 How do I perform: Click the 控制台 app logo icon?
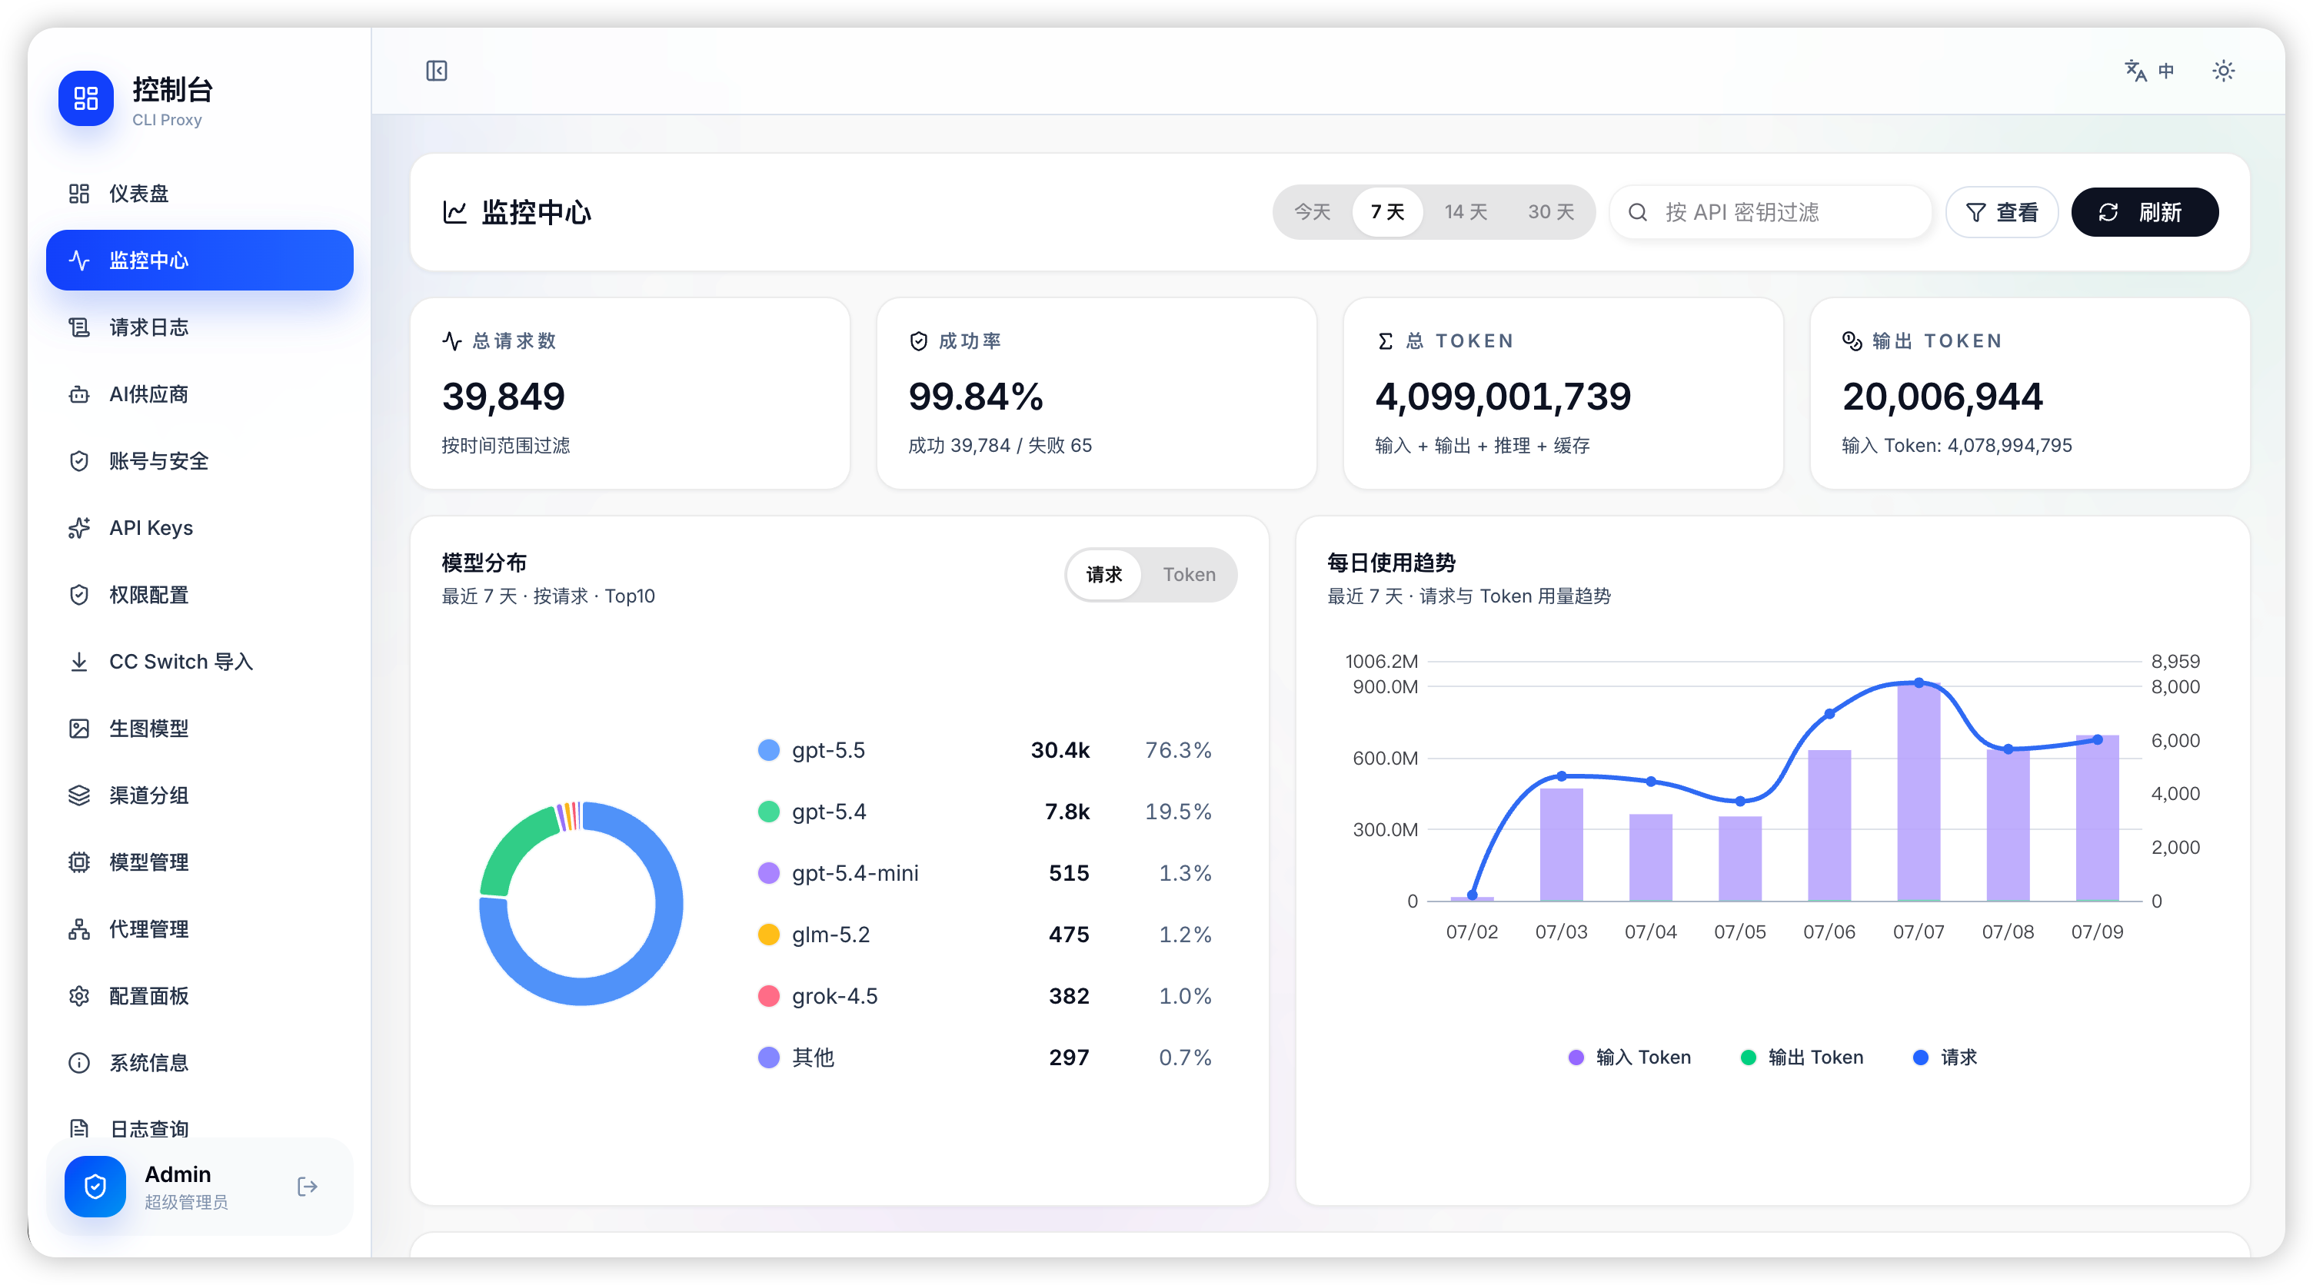[x=86, y=98]
